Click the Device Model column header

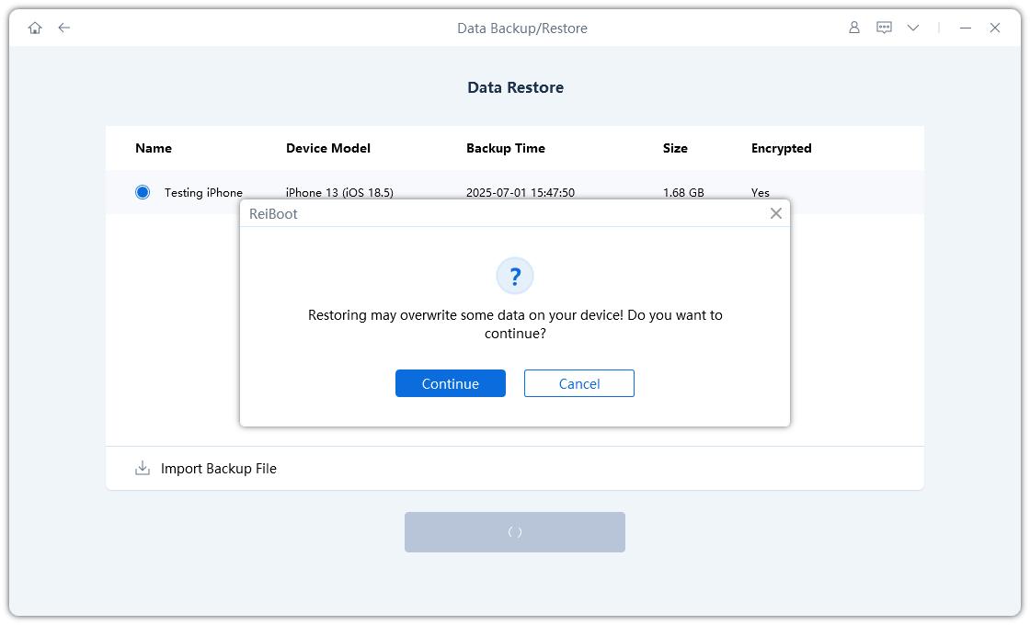point(328,148)
